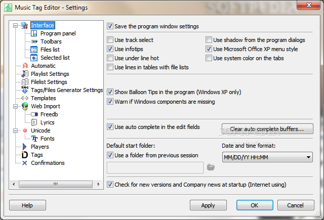The image size is (324, 220).
Task: Click the Lyrics sheet icon
Action: (34, 122)
